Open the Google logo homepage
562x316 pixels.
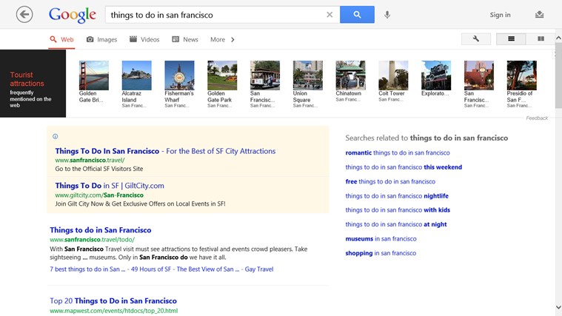click(73, 15)
